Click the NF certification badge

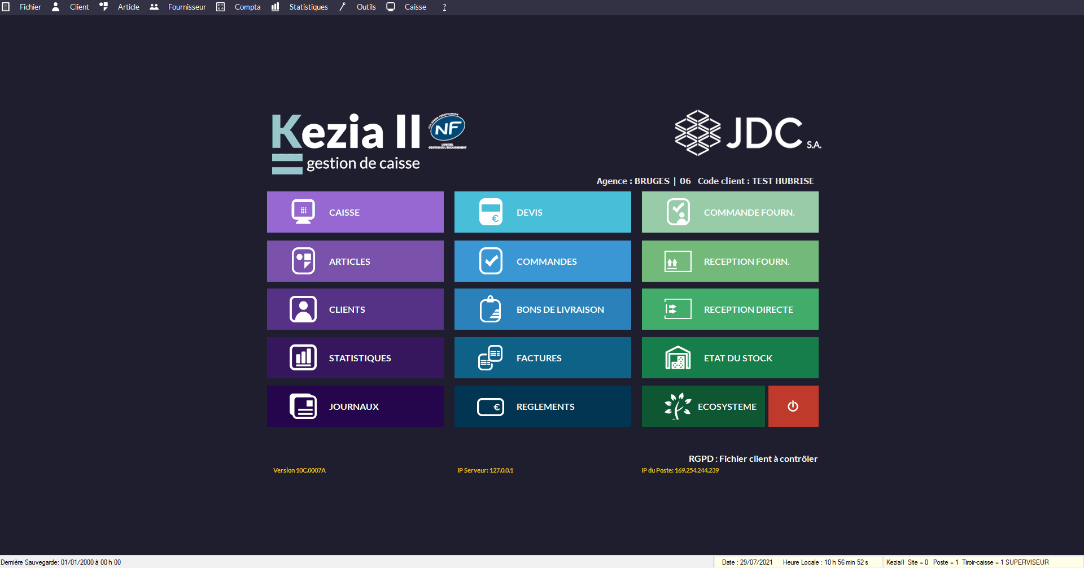[x=448, y=131]
